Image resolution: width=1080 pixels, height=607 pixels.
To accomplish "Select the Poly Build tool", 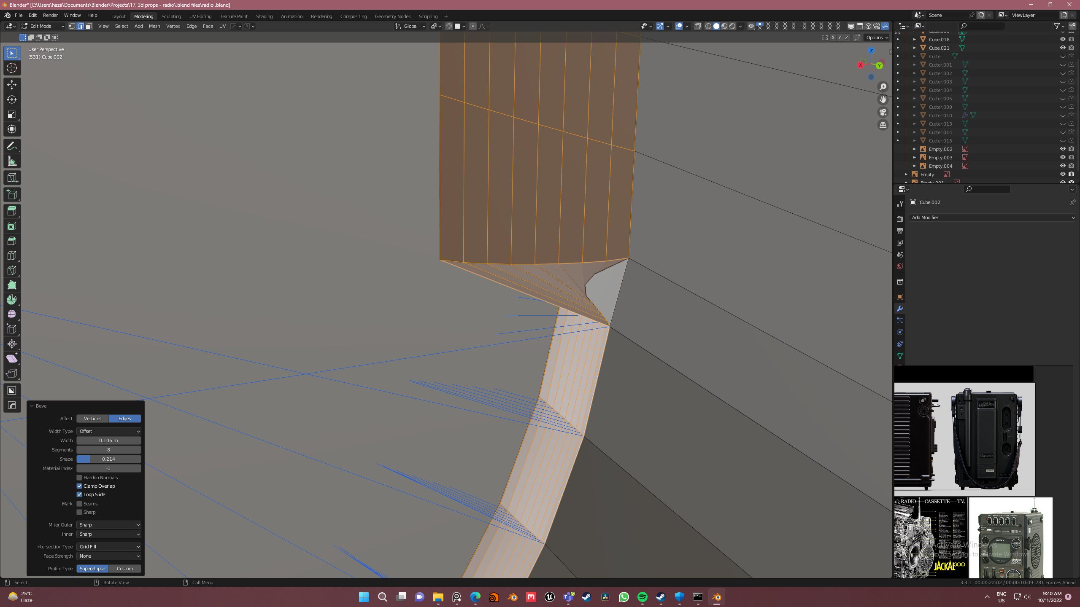I will click(x=12, y=285).
